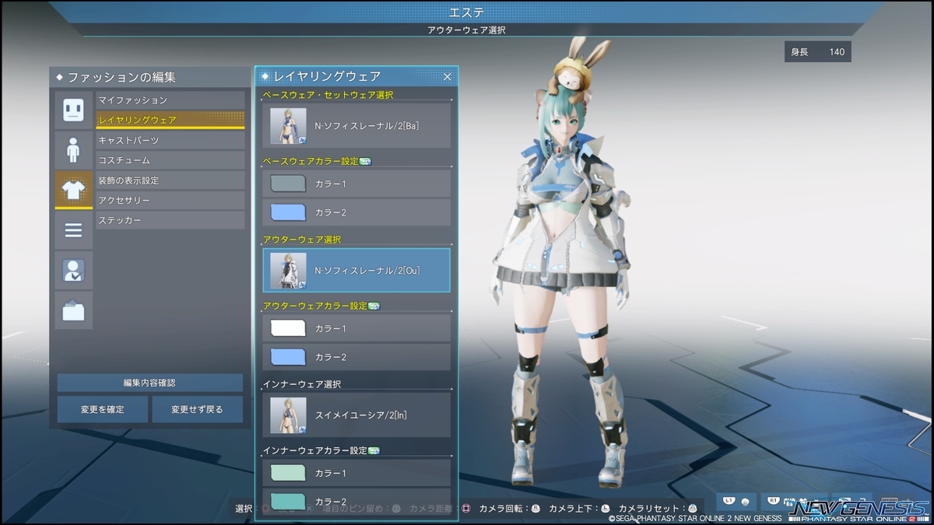Click the インナーウェア選択 section header

tap(302, 384)
